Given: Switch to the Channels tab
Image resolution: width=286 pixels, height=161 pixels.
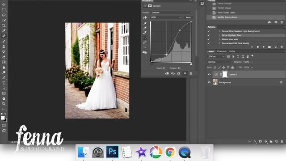Looking at the screenshot, I should tap(222, 51).
